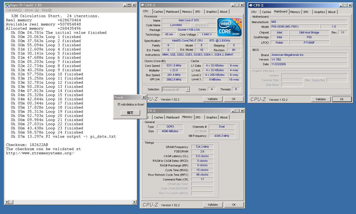The width and height of the screenshot is (356, 214).
Task: Close the CPU-Z Memory window
Action: coord(242,111)
